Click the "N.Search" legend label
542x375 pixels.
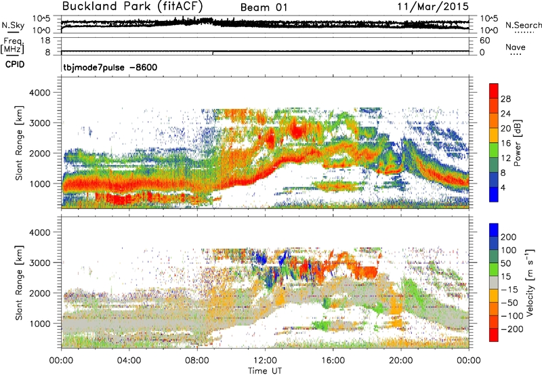click(x=523, y=25)
